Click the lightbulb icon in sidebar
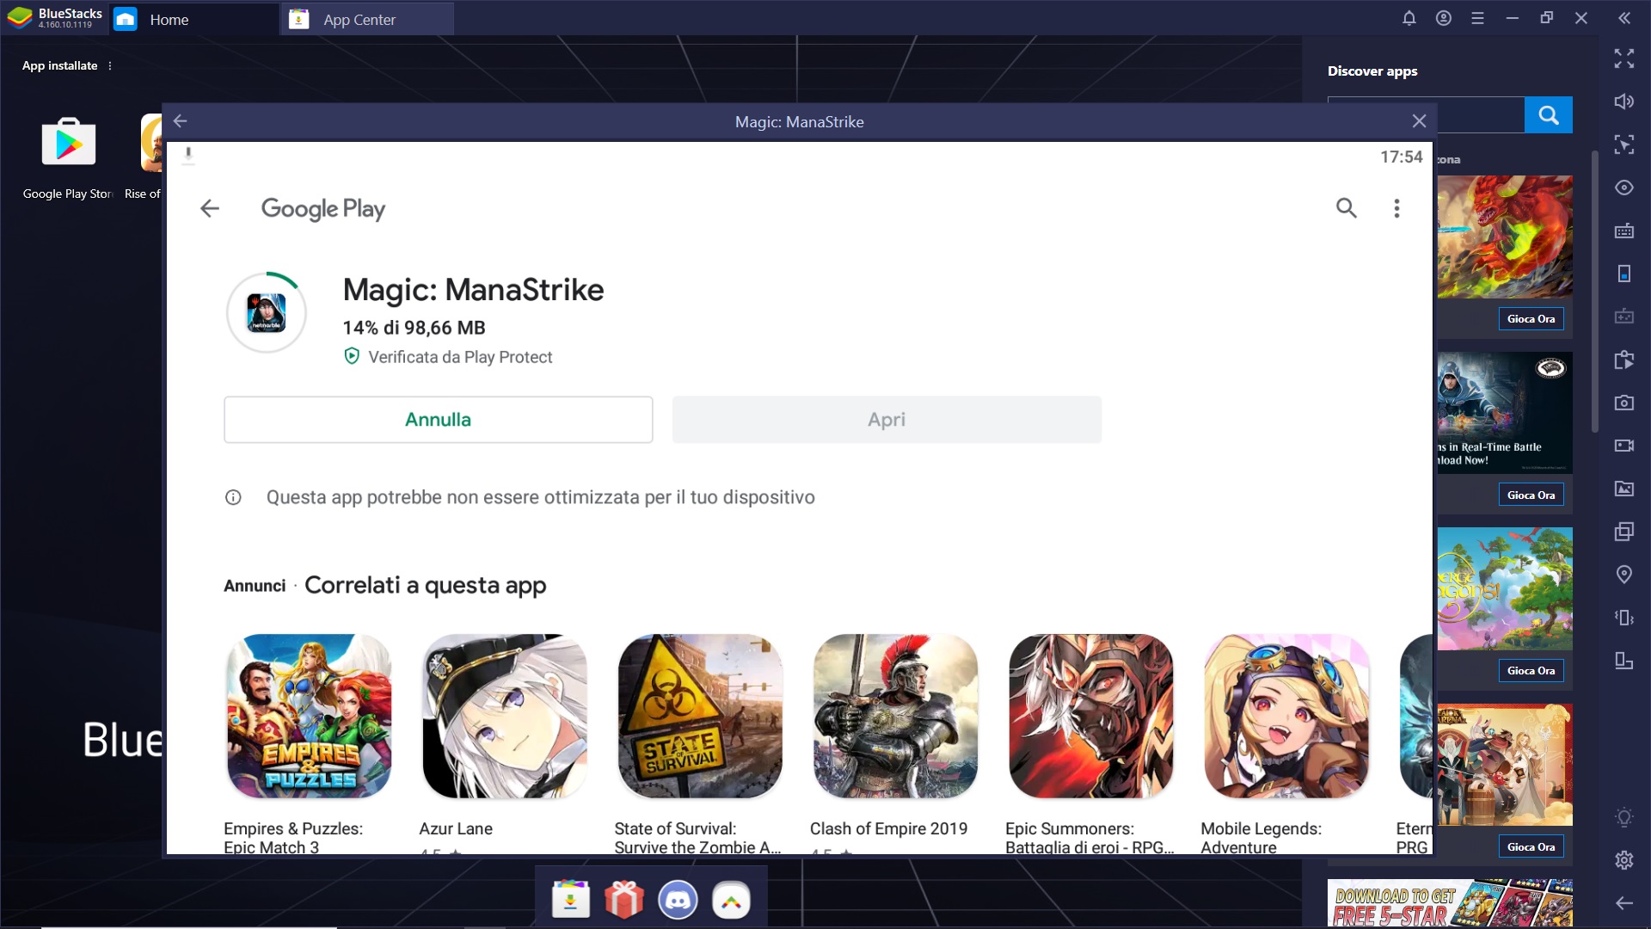The width and height of the screenshot is (1651, 929). click(x=1623, y=817)
